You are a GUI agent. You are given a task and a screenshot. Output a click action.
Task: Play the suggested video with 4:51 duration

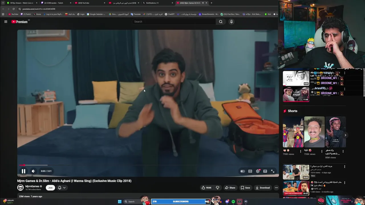coord(296,78)
